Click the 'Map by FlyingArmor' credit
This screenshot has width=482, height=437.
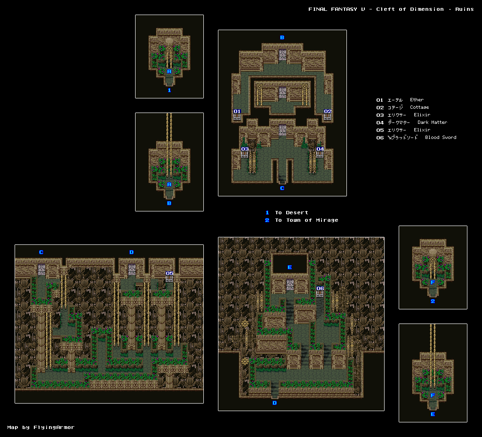41,427
